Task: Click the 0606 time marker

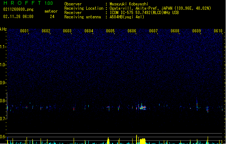Action: click(132, 31)
